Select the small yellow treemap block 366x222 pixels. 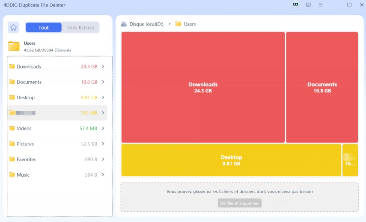[x=350, y=160]
